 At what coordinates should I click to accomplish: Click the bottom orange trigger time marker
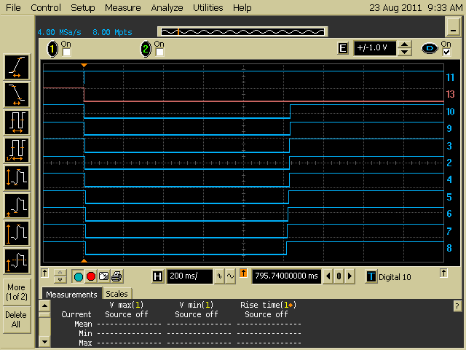(x=84, y=260)
